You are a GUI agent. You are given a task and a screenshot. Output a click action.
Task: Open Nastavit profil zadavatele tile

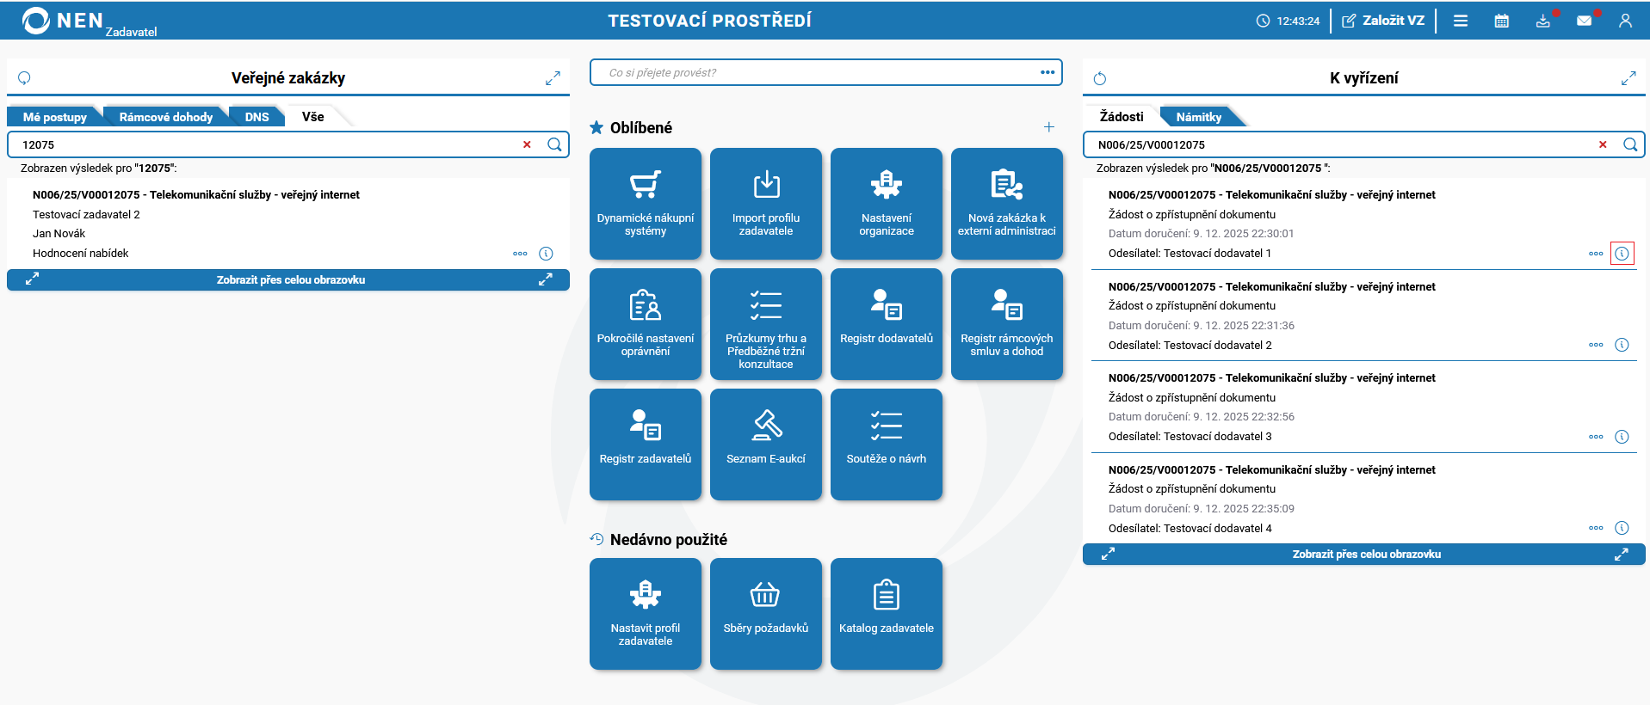(x=646, y=614)
